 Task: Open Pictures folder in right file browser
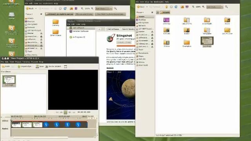[166, 31]
